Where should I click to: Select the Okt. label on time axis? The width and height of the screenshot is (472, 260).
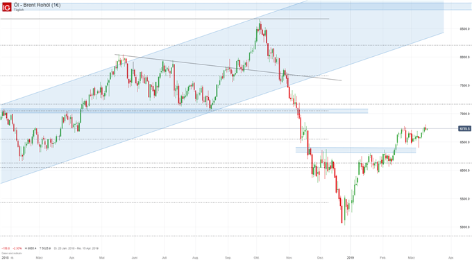[256, 258]
